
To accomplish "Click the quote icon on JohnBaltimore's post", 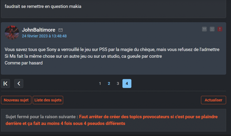I will 204,29.
